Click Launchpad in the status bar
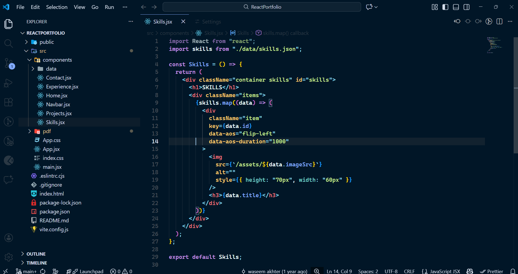518x274 pixels. click(x=91, y=271)
